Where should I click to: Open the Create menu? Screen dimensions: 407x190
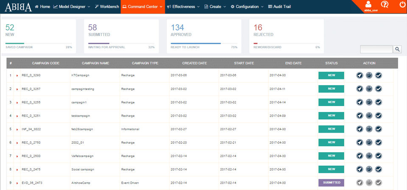click(215, 7)
